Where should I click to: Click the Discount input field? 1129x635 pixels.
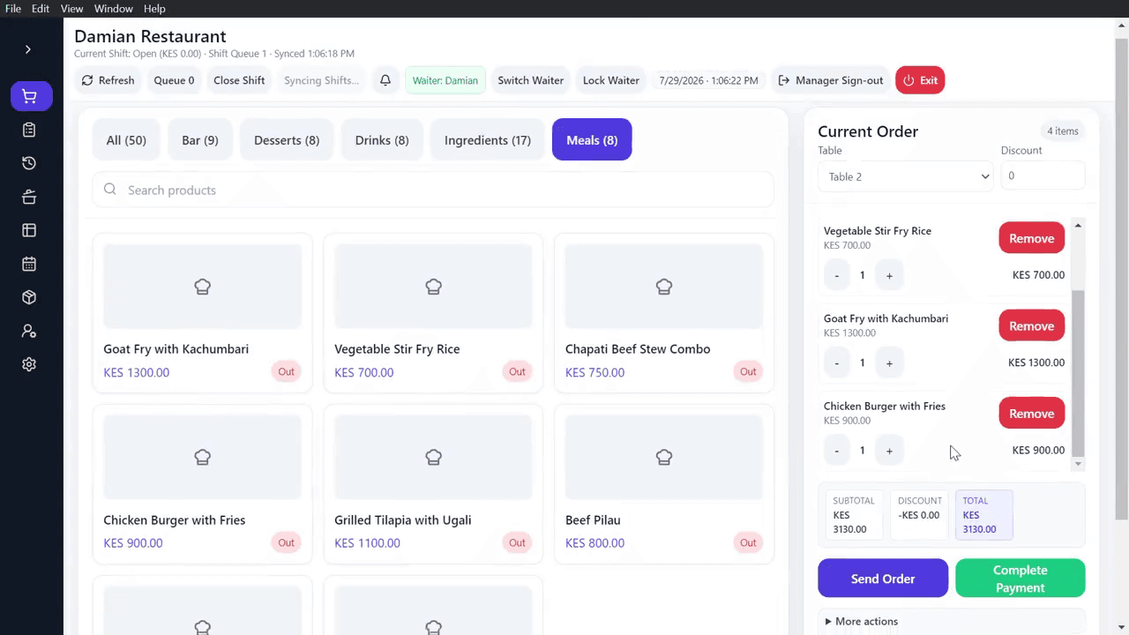pos(1043,176)
